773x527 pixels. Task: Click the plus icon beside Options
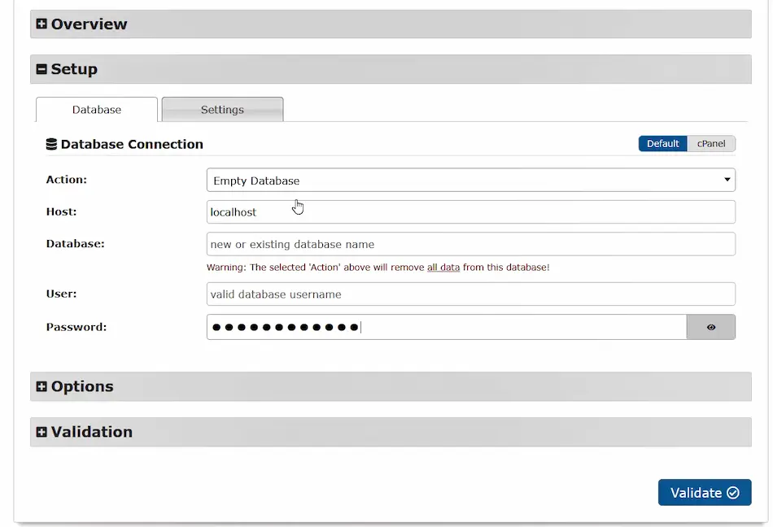(41, 387)
